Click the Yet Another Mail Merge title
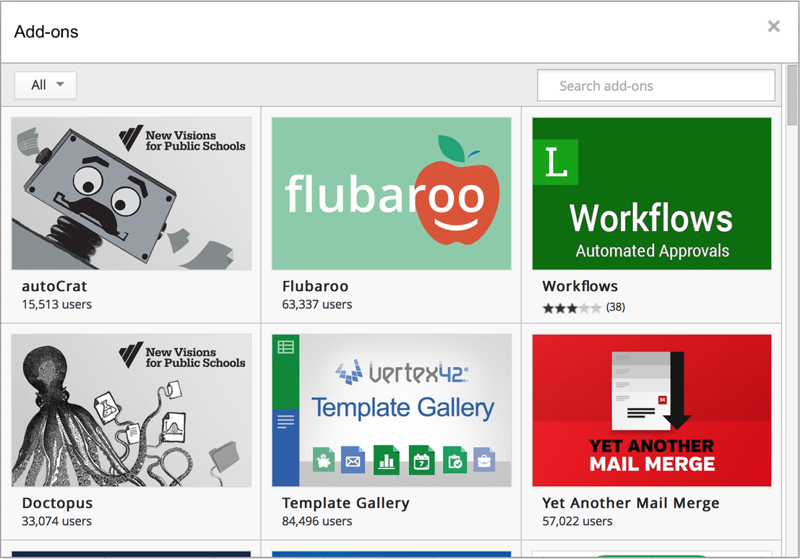 (631, 503)
